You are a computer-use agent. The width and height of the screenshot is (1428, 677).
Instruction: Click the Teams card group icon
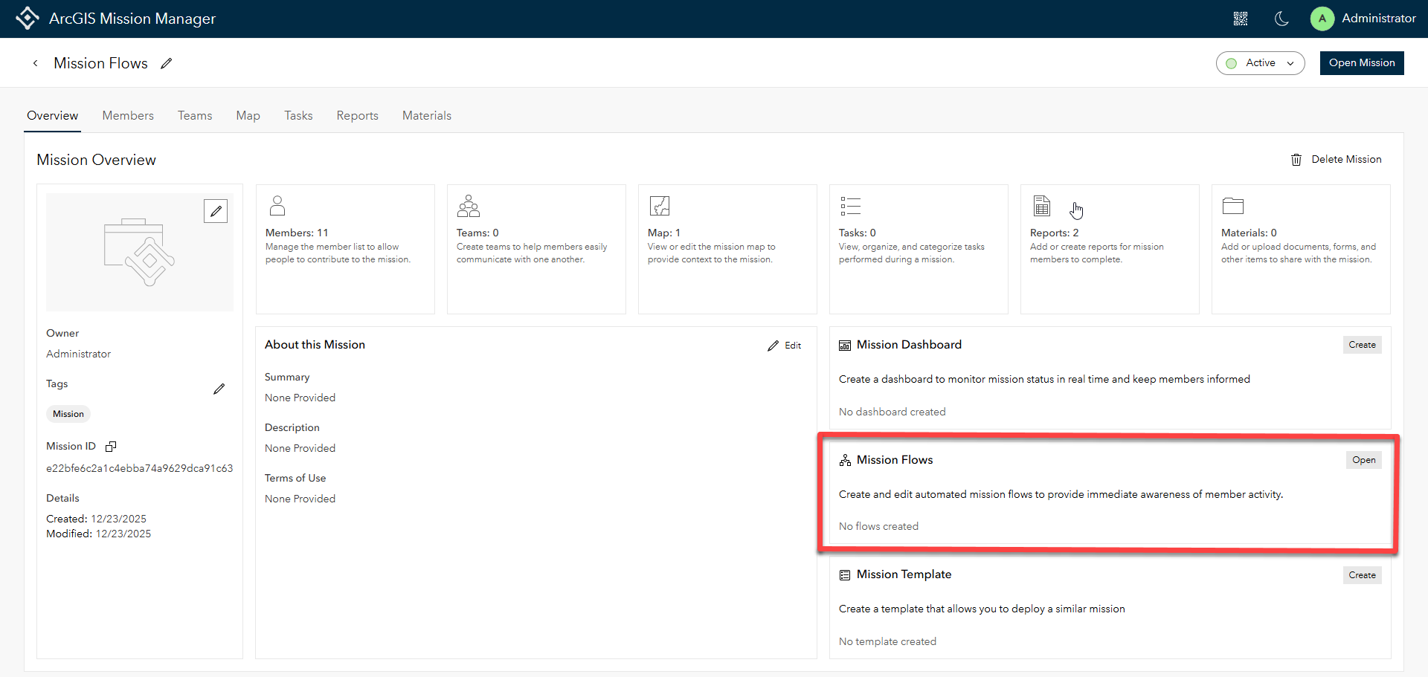(x=469, y=205)
